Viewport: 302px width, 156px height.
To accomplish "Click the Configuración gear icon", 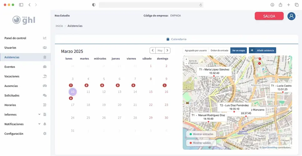I will [45, 134].
